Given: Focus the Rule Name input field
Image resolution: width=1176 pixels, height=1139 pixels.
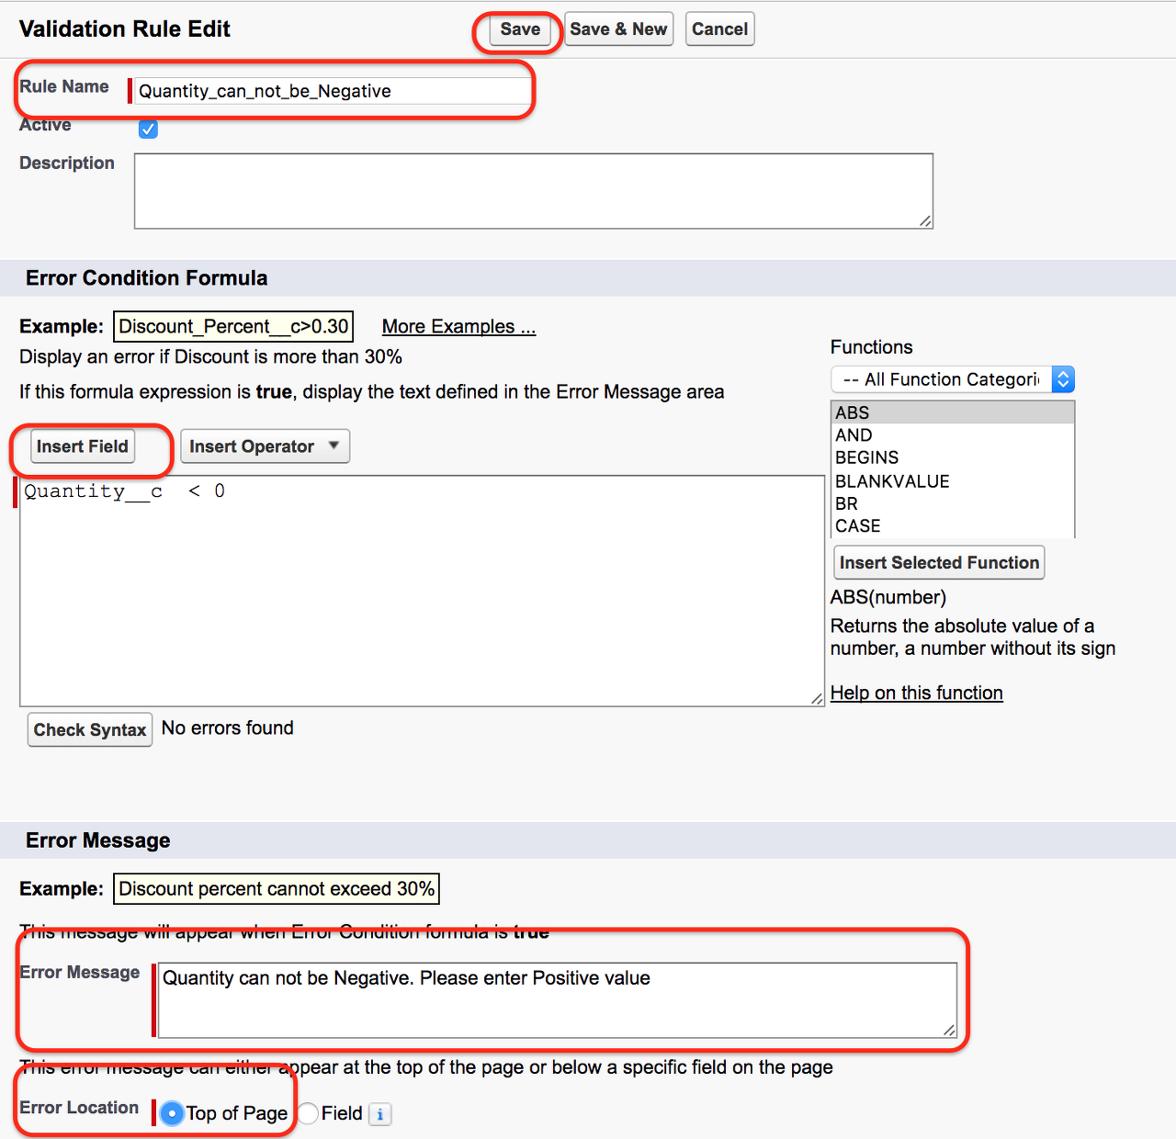Looking at the screenshot, I should pos(332,91).
